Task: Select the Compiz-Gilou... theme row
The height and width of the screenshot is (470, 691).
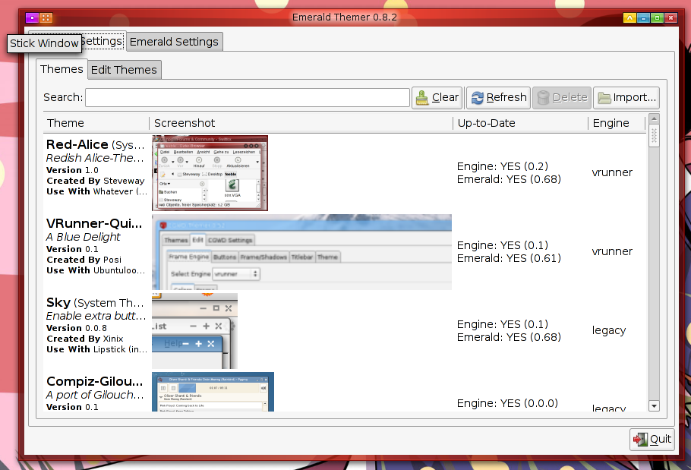Action: tap(345, 391)
